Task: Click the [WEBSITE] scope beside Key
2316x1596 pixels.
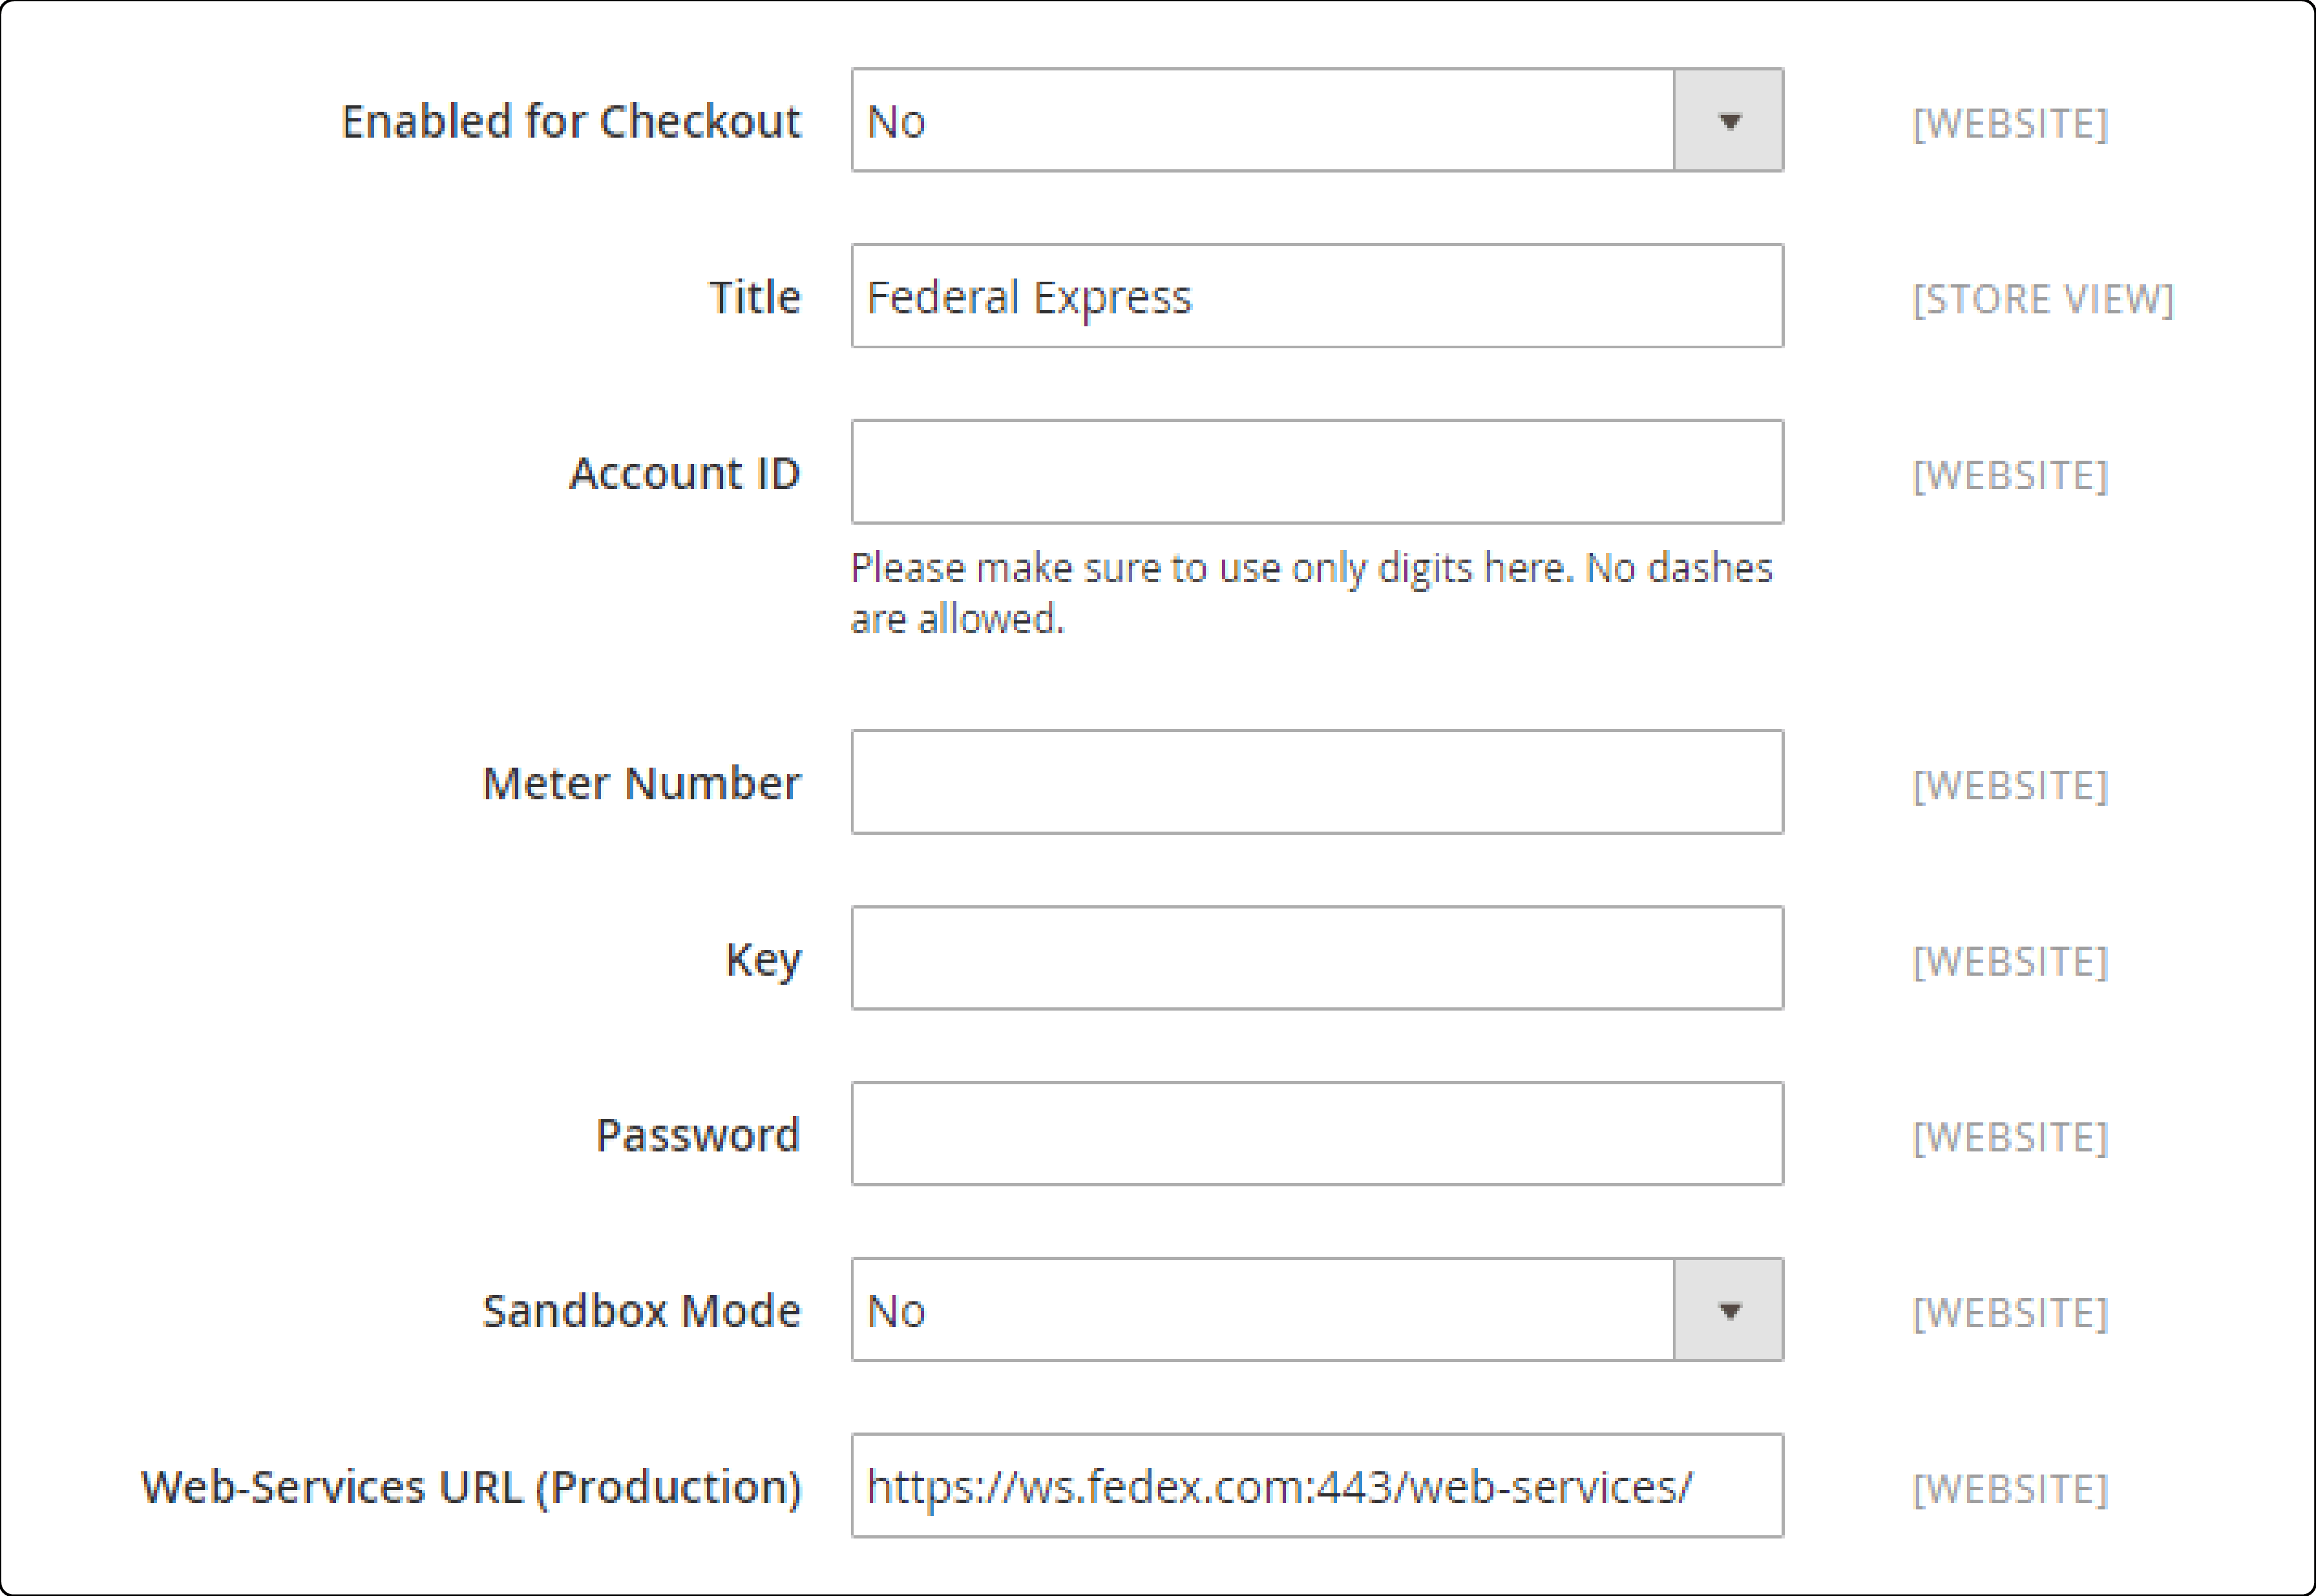Action: pyautogui.click(x=2010, y=961)
